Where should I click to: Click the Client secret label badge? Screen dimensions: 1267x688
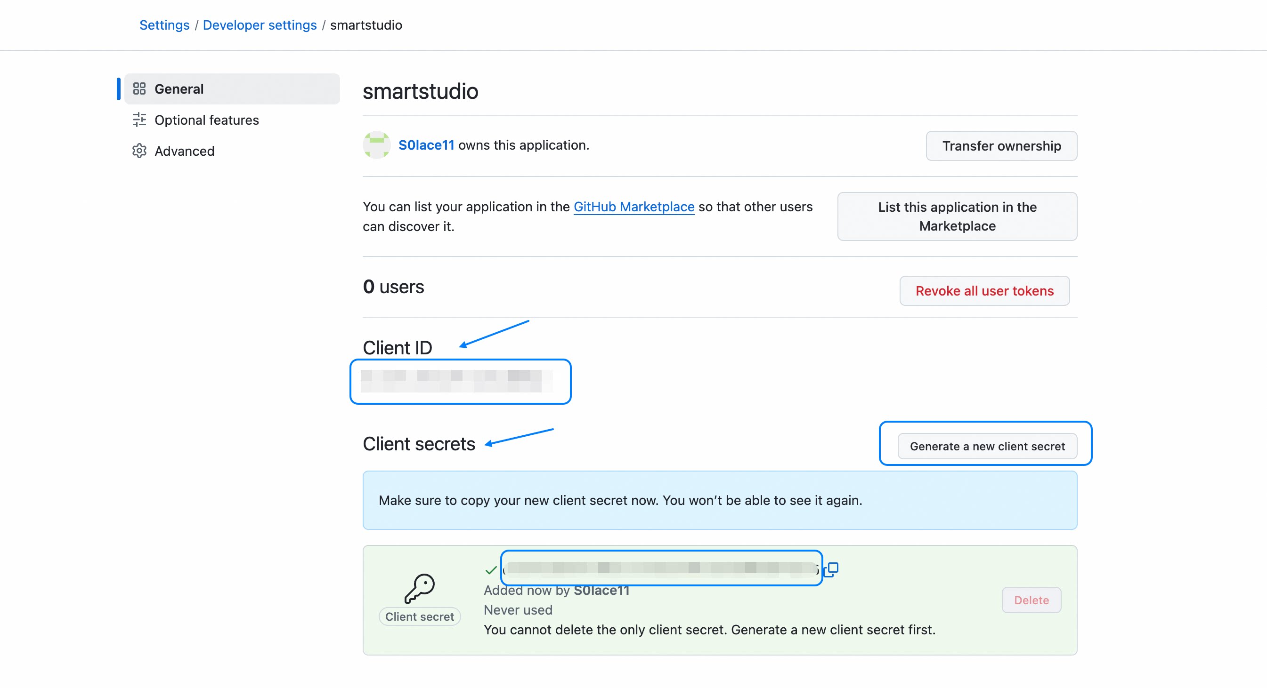420,617
